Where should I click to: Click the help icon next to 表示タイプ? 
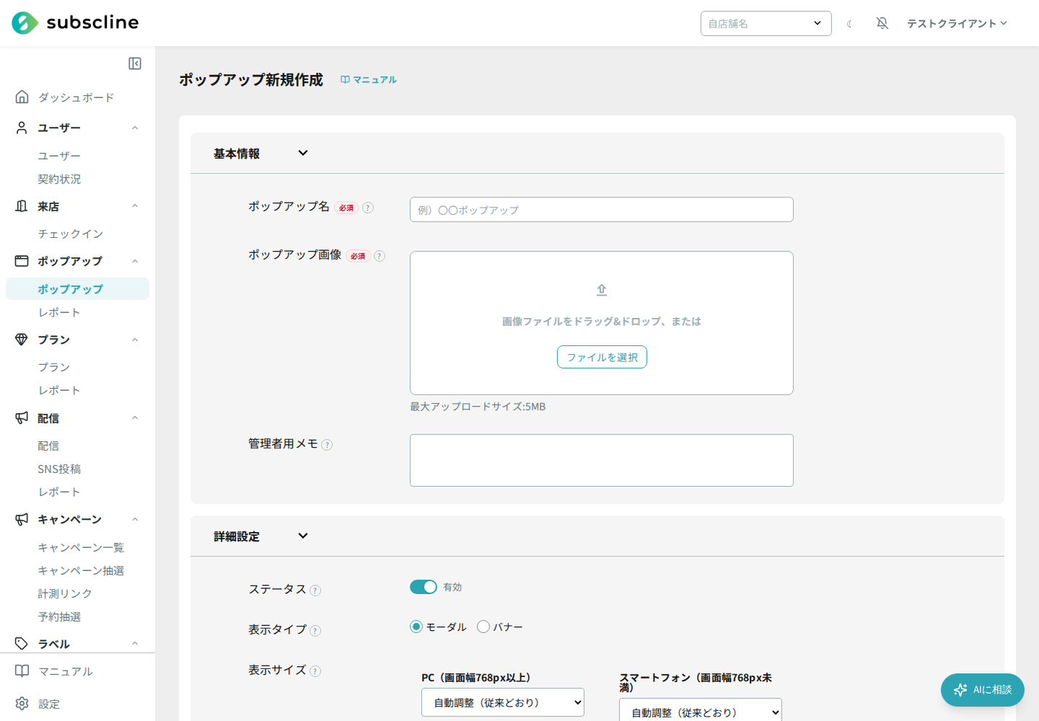click(315, 631)
